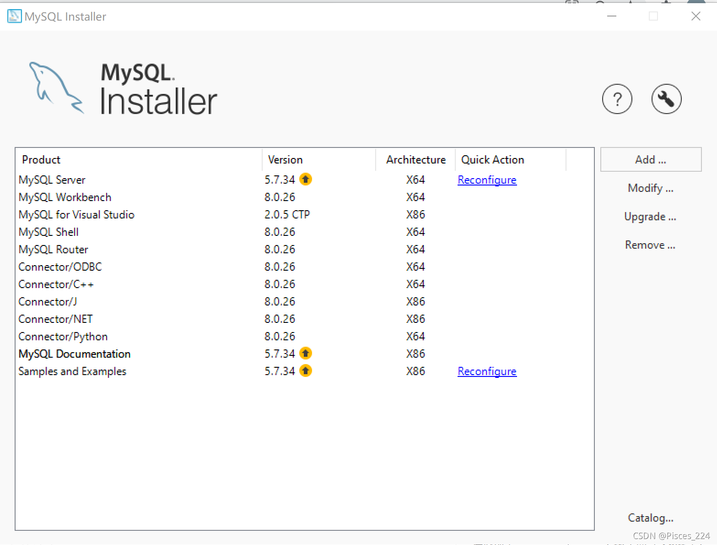Select the Connector/Python row
This screenshot has height=545, width=717.
(304, 337)
